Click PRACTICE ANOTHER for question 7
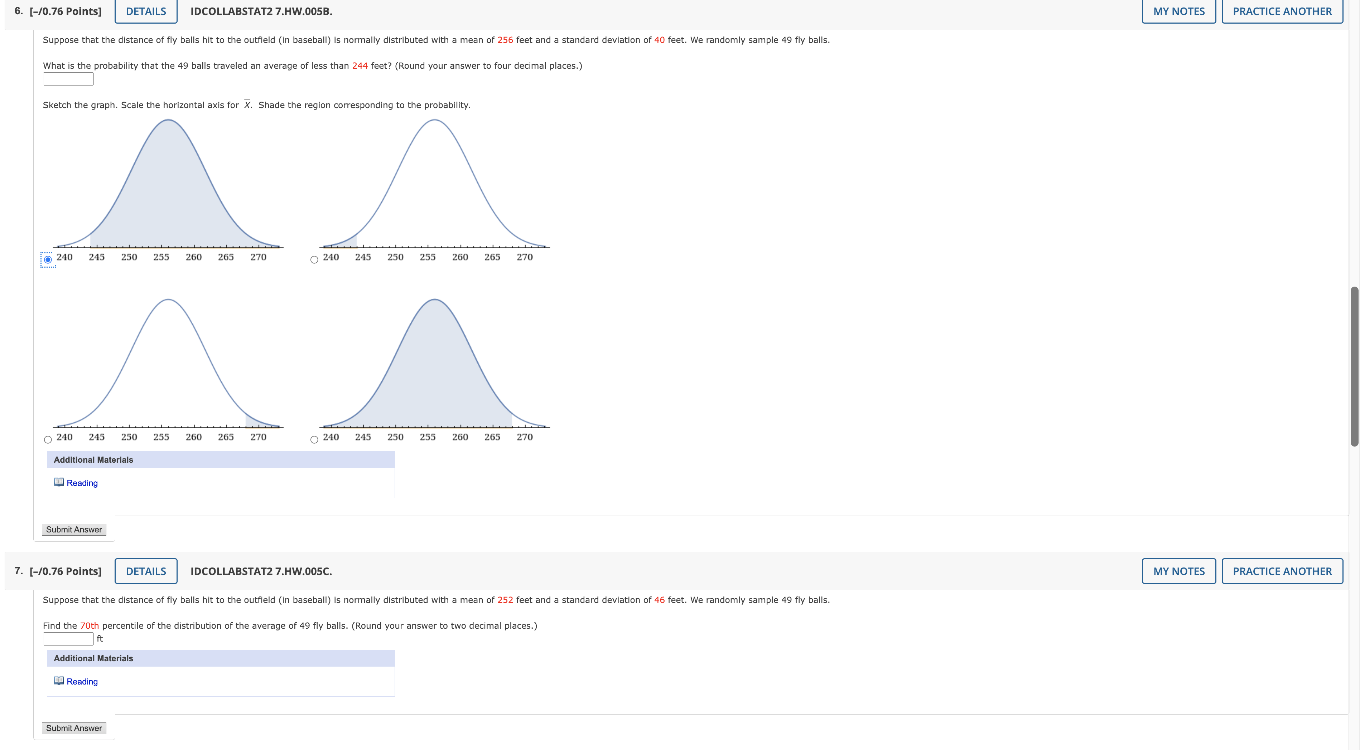 (1282, 571)
